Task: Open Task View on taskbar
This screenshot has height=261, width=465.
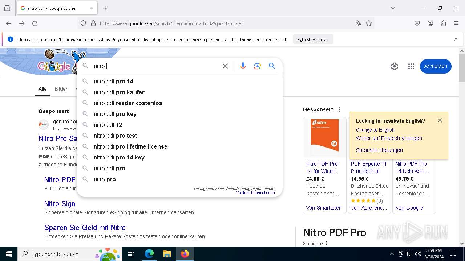Action: 131,254
